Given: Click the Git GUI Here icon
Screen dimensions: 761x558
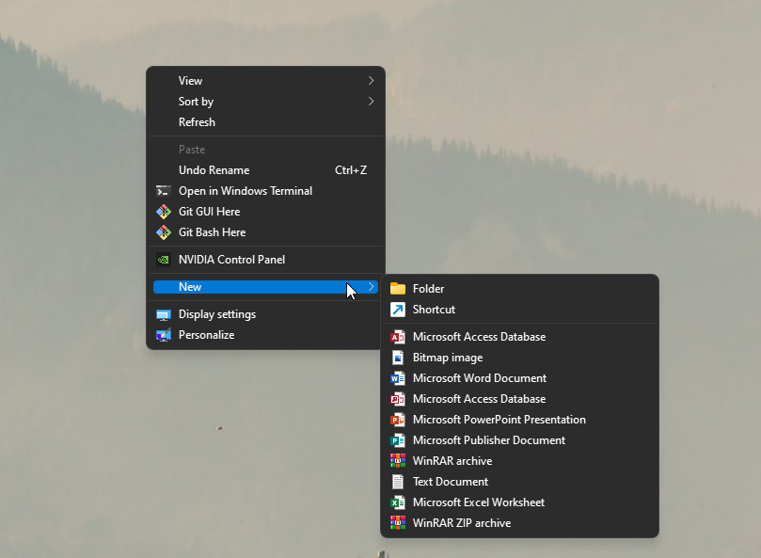Looking at the screenshot, I should (x=164, y=212).
